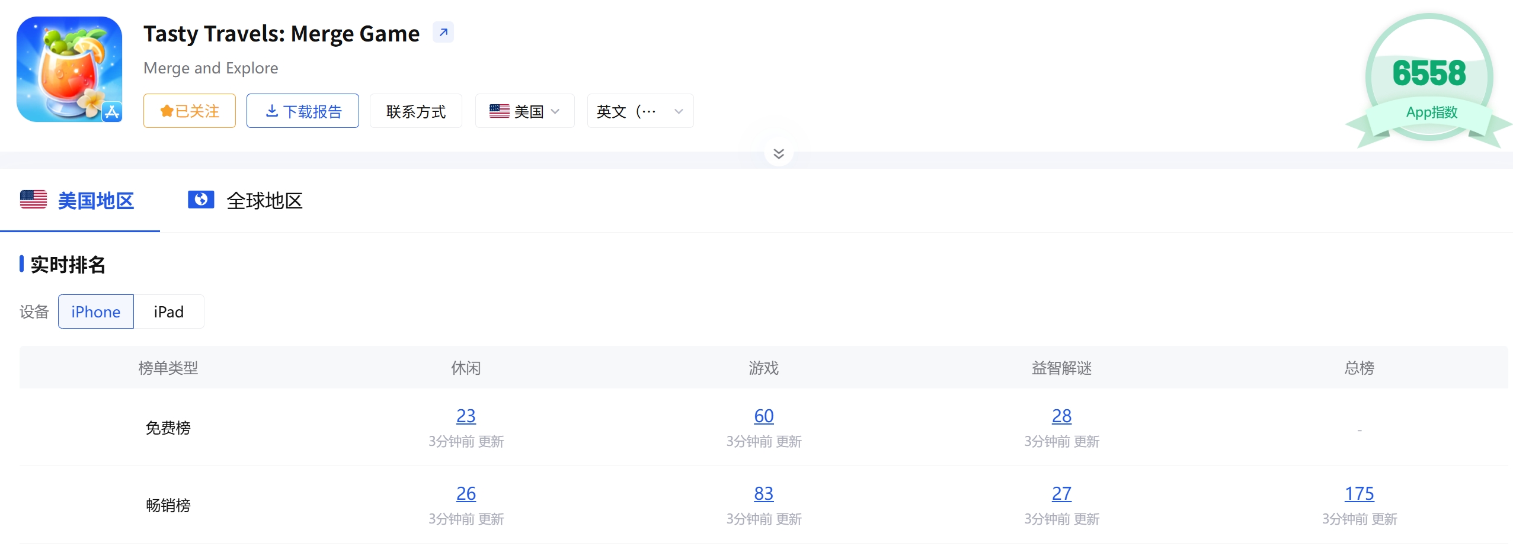
Task: Click the 6558 App指数 badge
Action: click(x=1429, y=81)
